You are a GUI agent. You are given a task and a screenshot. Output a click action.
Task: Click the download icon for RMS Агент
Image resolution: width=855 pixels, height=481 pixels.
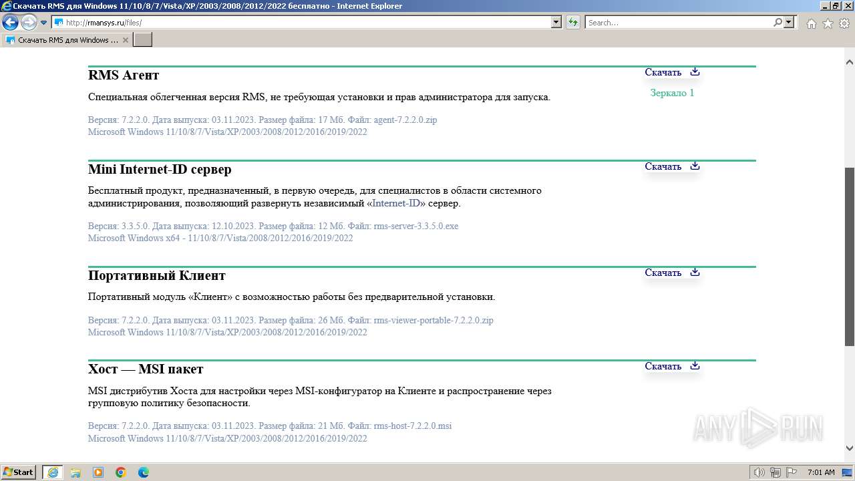coord(695,71)
